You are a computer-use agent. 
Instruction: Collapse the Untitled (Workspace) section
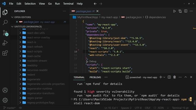tap(12, 27)
